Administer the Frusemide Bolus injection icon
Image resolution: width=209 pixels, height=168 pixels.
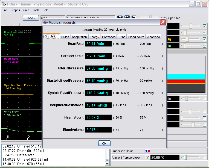coord(147,151)
